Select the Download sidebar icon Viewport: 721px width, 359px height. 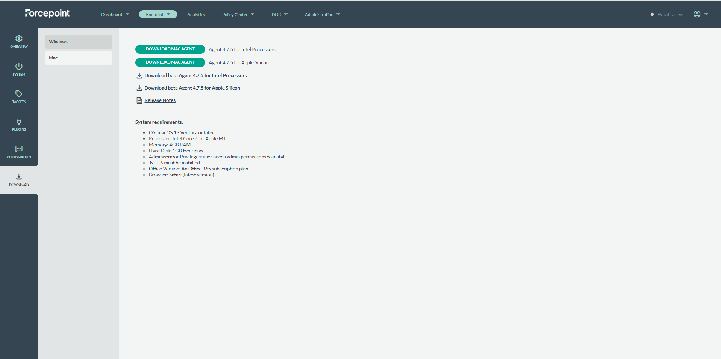point(19,176)
